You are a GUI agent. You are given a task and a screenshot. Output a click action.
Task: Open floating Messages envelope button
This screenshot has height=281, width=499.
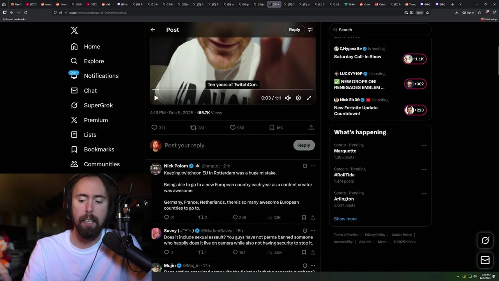click(x=485, y=260)
